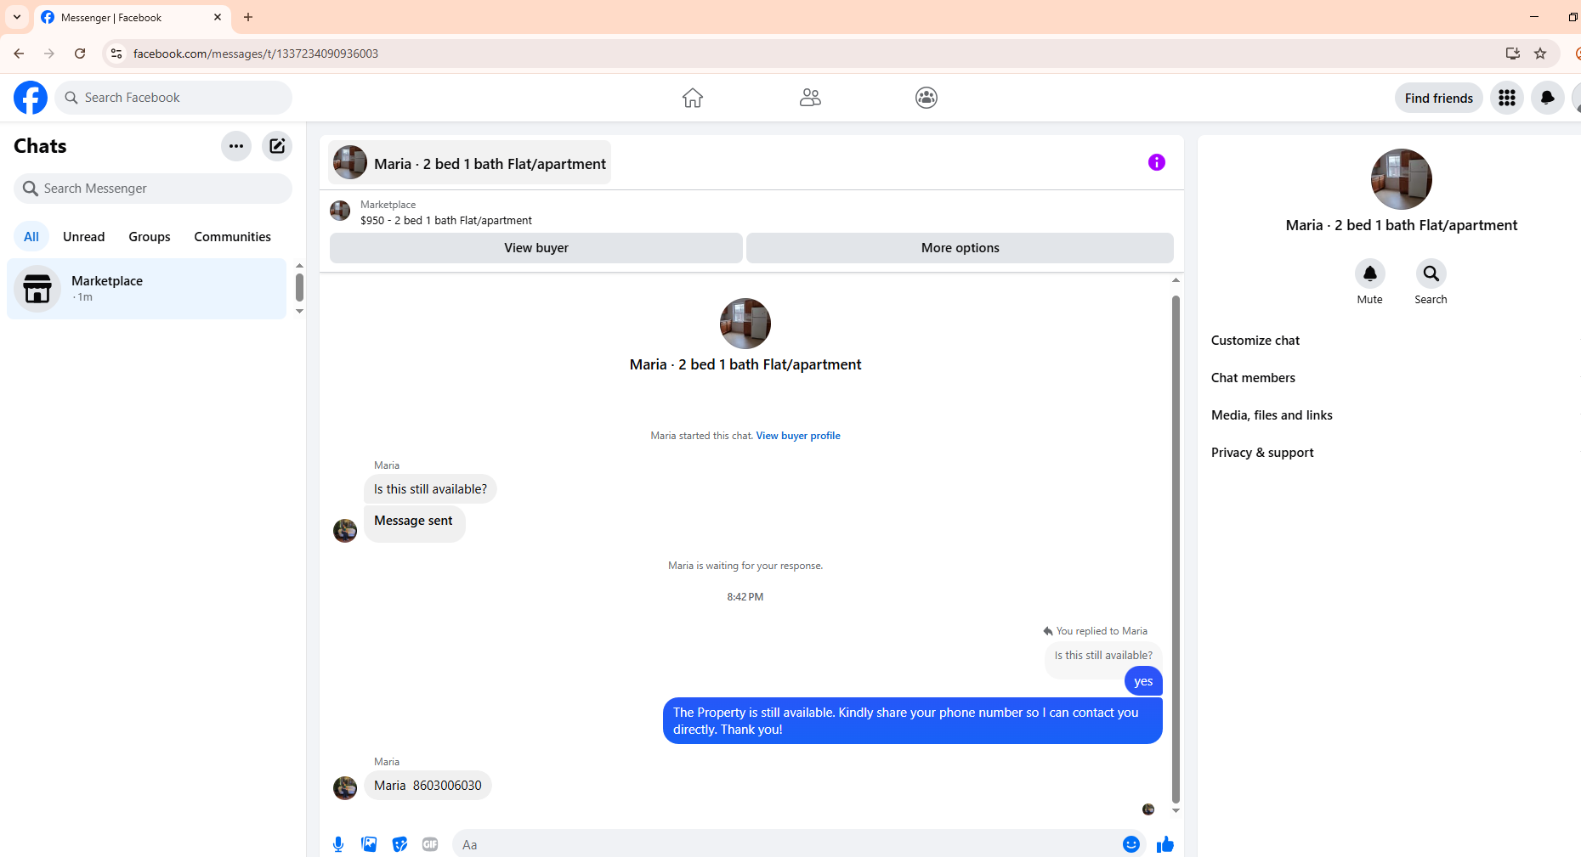Choose a GIF icon
The width and height of the screenshot is (1581, 857).
tap(430, 844)
